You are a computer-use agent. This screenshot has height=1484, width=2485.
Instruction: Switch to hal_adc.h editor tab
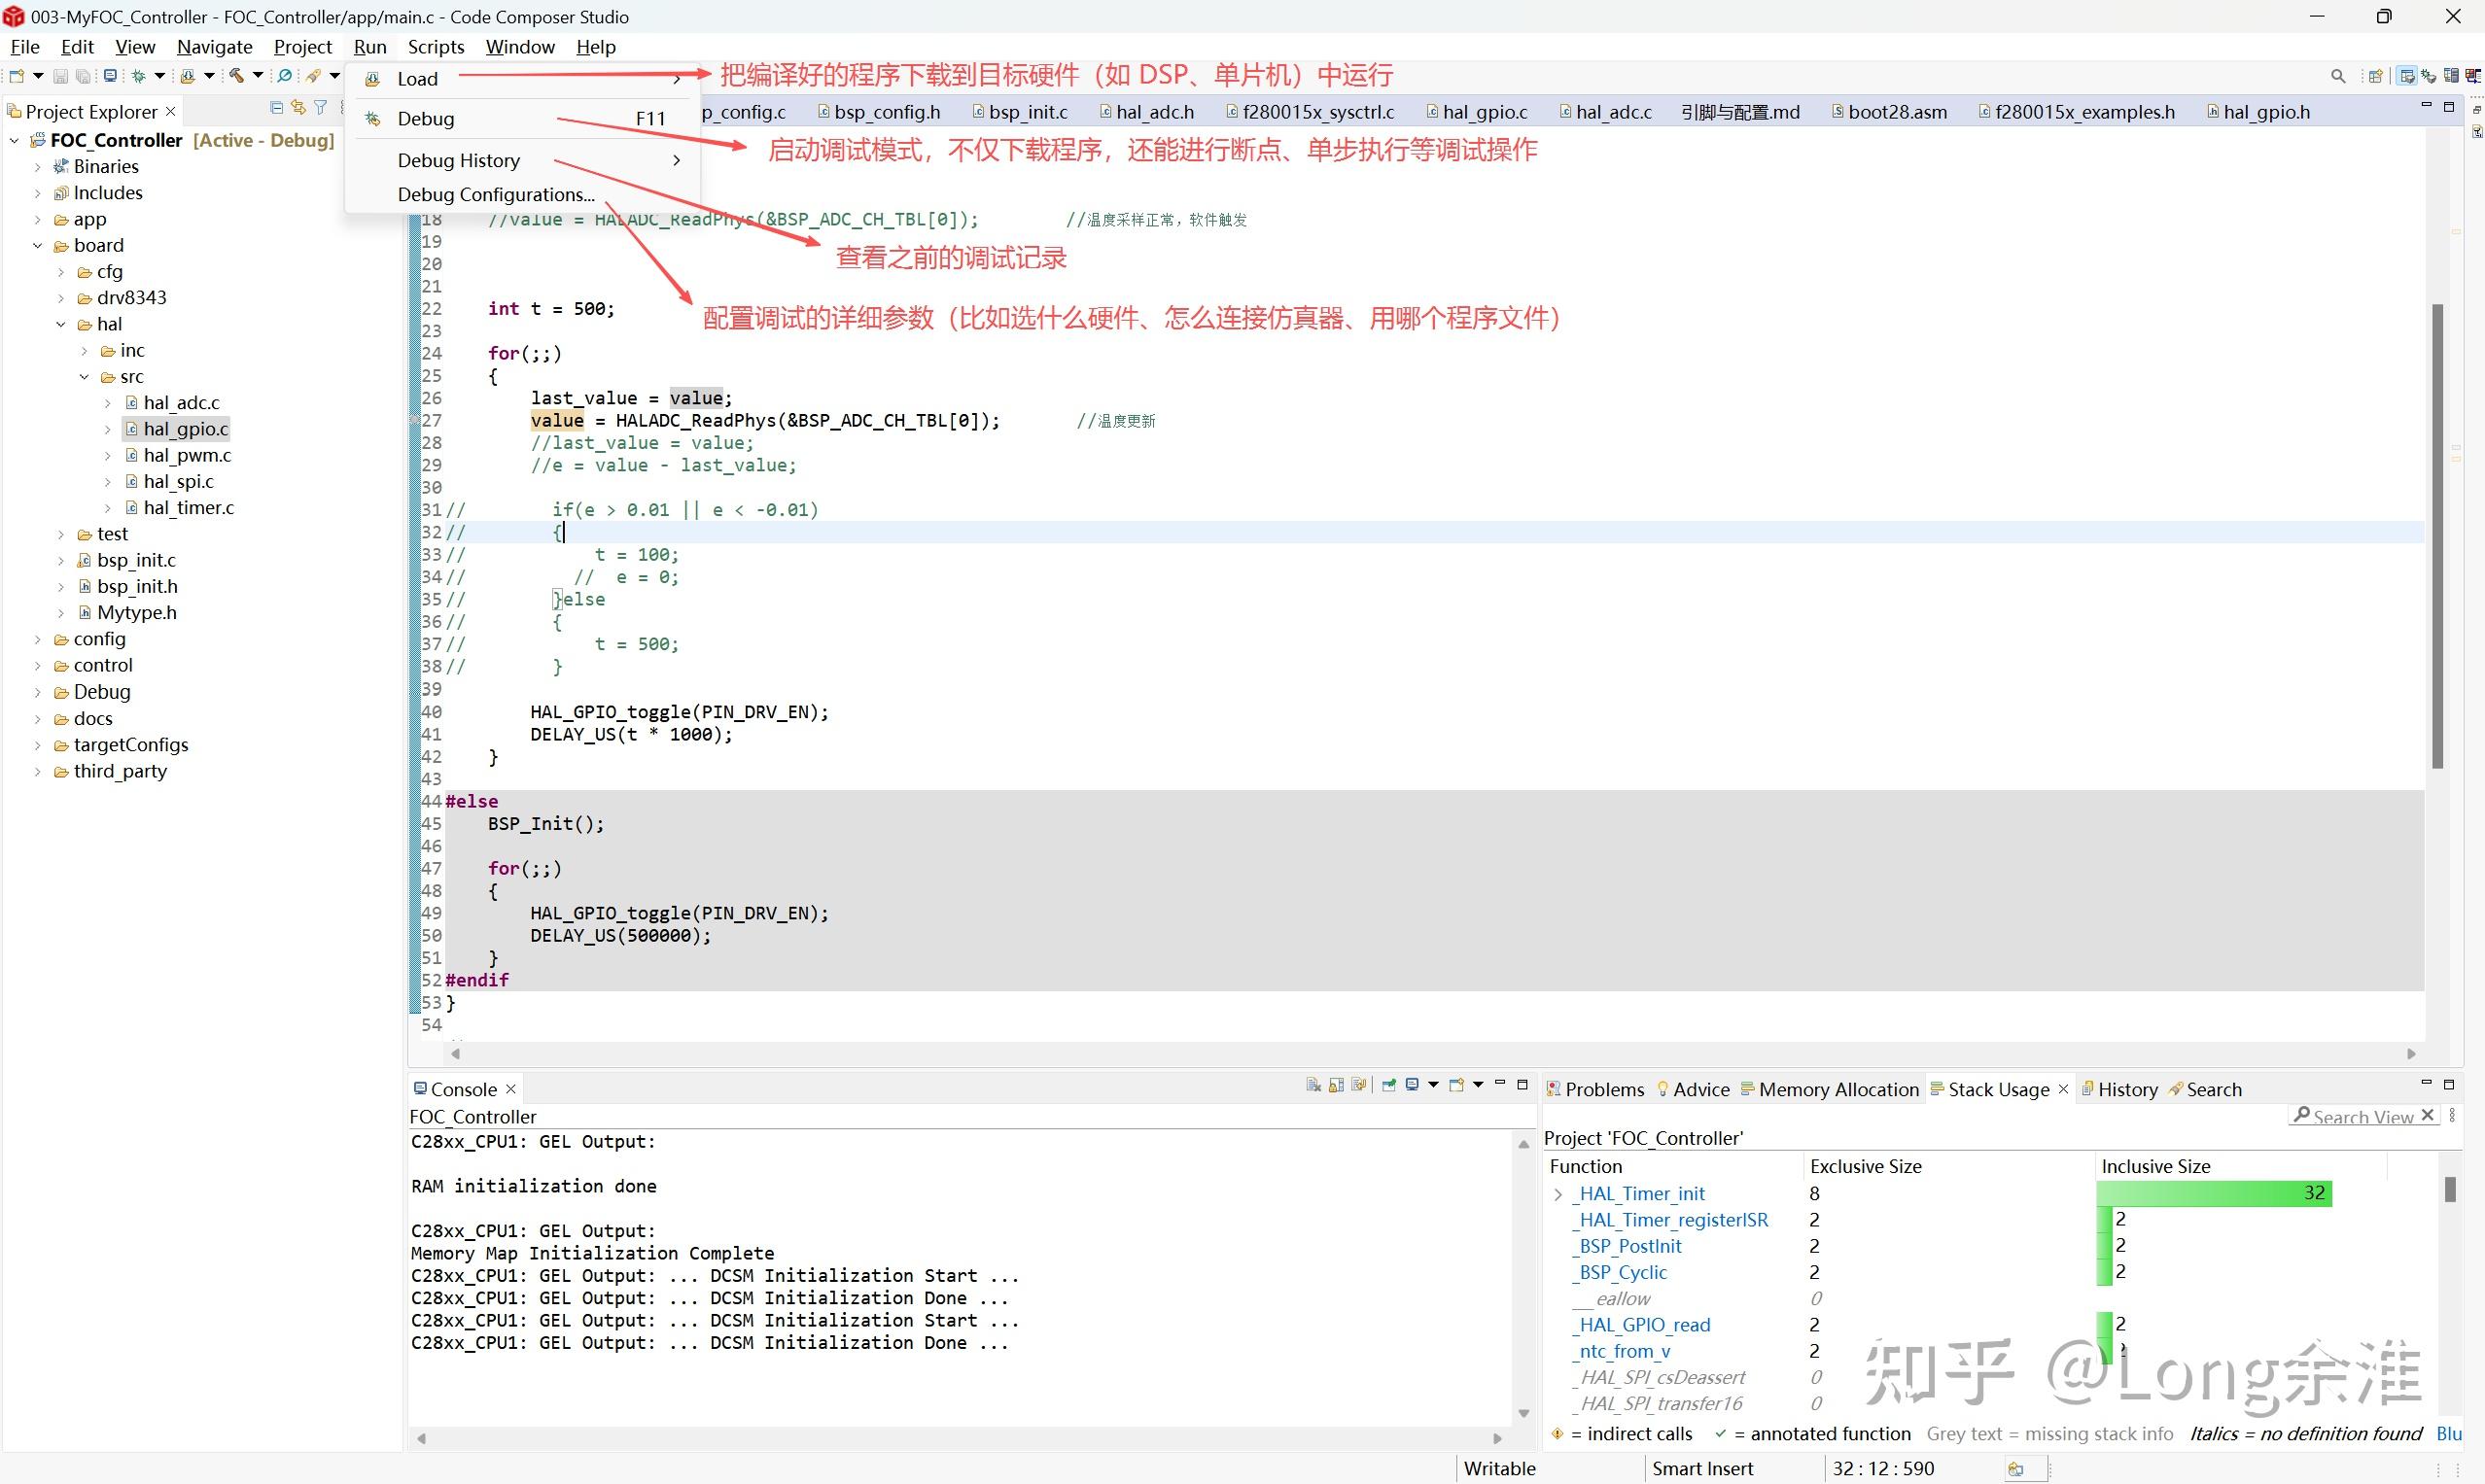[1147, 112]
